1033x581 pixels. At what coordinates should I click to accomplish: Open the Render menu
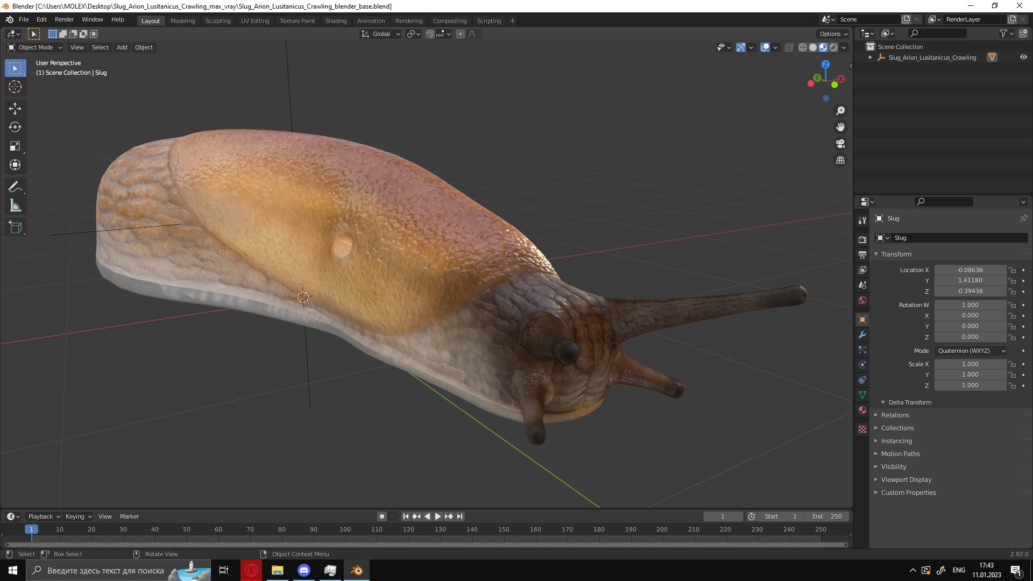pos(64,19)
